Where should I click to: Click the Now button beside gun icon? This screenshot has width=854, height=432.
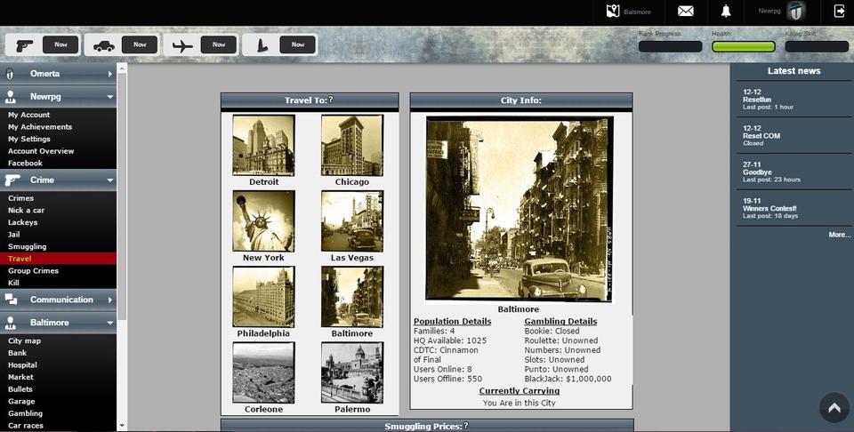pyautogui.click(x=60, y=44)
